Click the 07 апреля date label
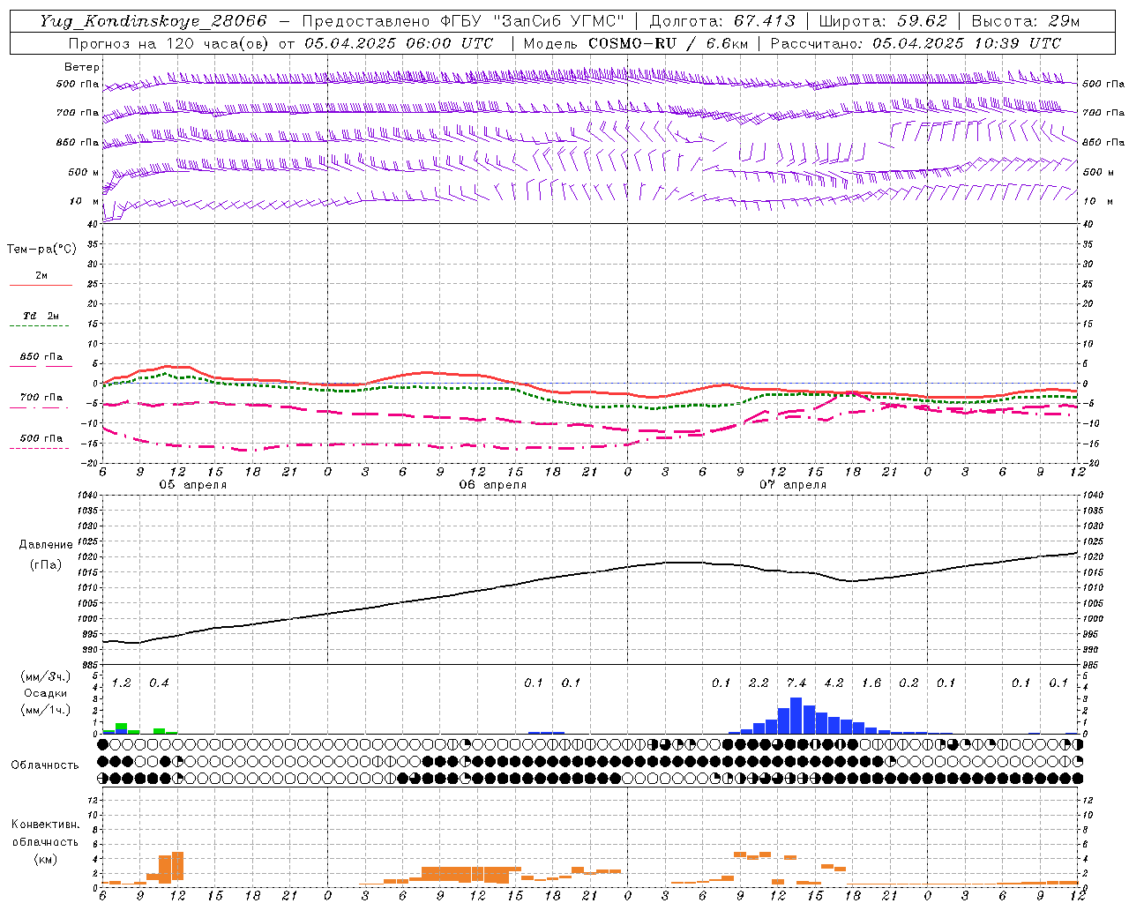 793,485
